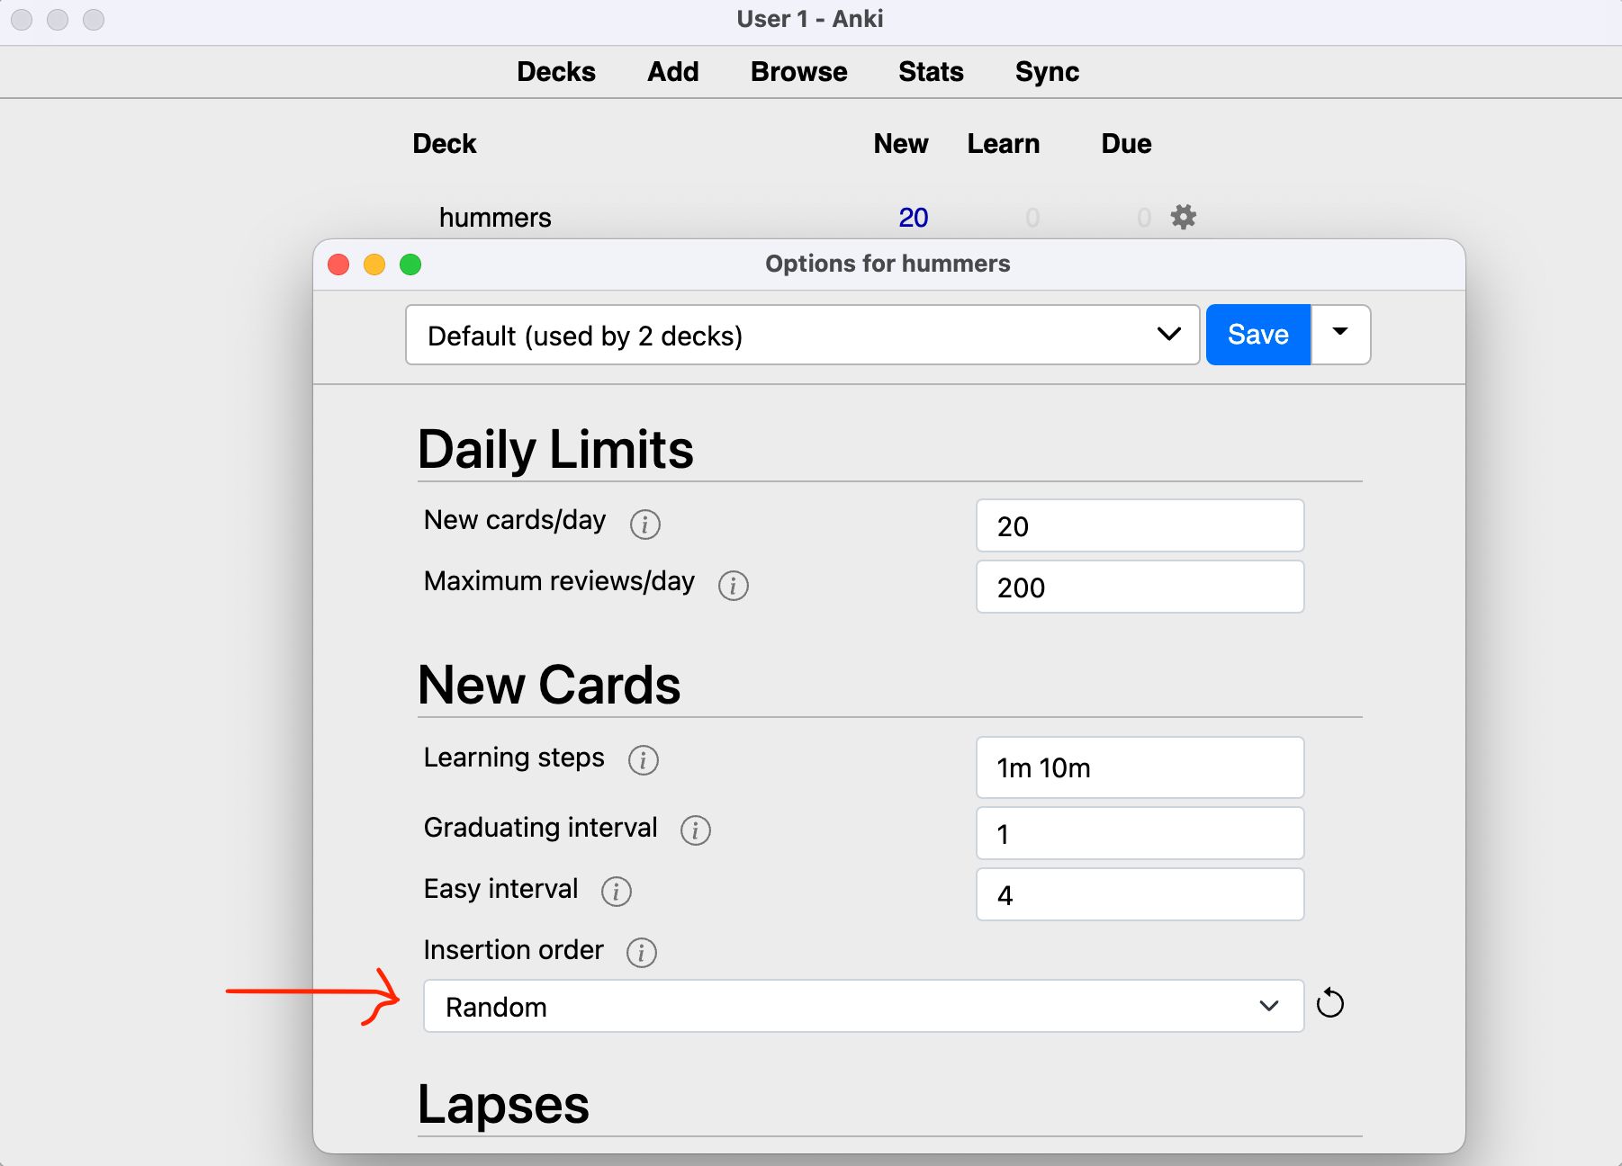Switch to the Browse screen
Viewport: 1622px width, 1166px height.
click(798, 72)
